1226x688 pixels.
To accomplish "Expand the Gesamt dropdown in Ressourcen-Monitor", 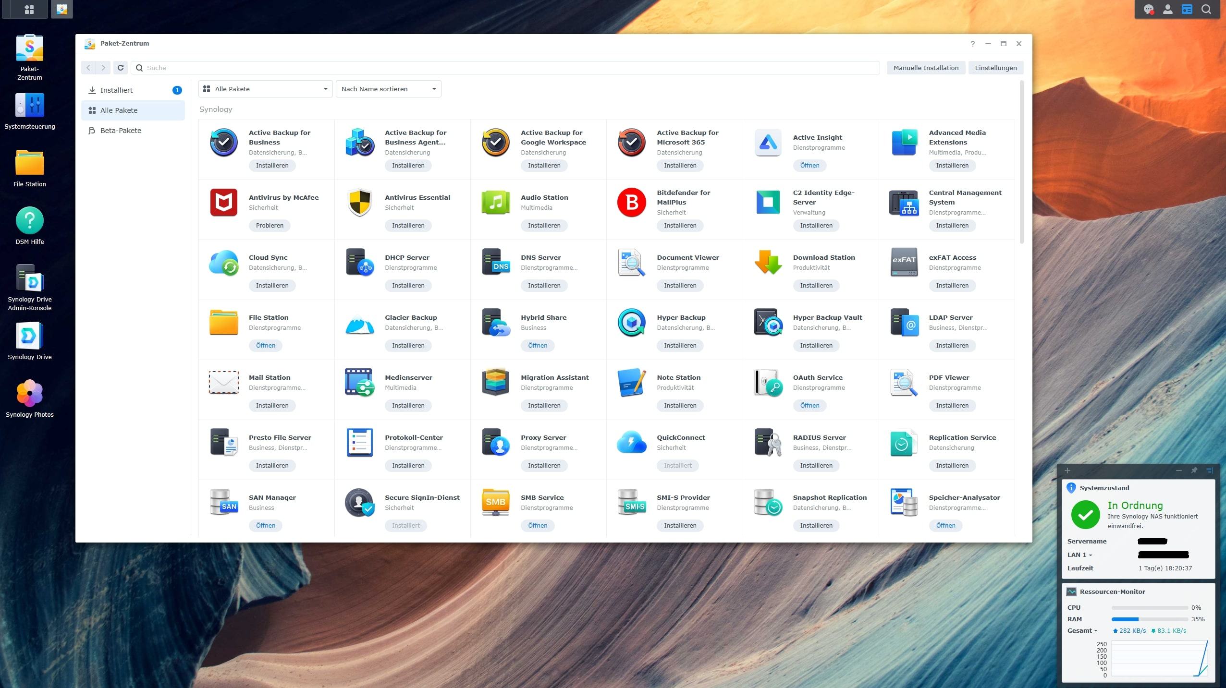I will point(1082,630).
